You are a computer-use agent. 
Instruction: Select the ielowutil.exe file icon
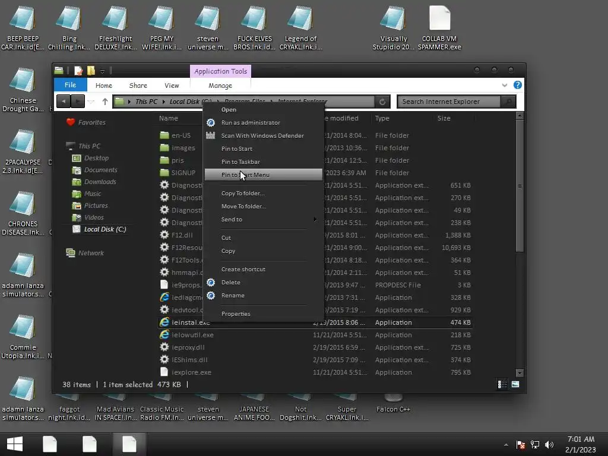[164, 335]
